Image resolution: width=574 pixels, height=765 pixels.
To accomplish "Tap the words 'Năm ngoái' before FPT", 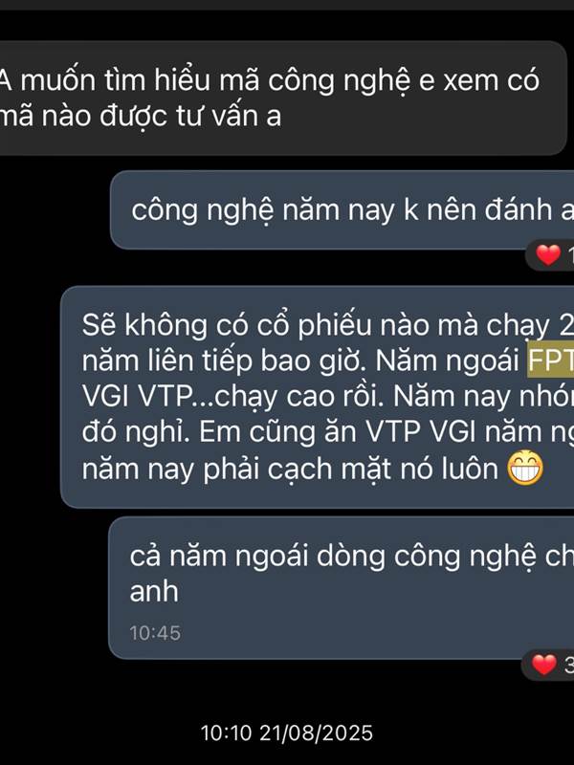I will [447, 361].
